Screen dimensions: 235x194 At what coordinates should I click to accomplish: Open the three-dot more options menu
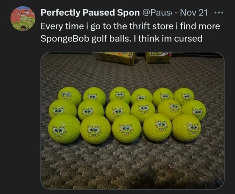pyautogui.click(x=219, y=13)
